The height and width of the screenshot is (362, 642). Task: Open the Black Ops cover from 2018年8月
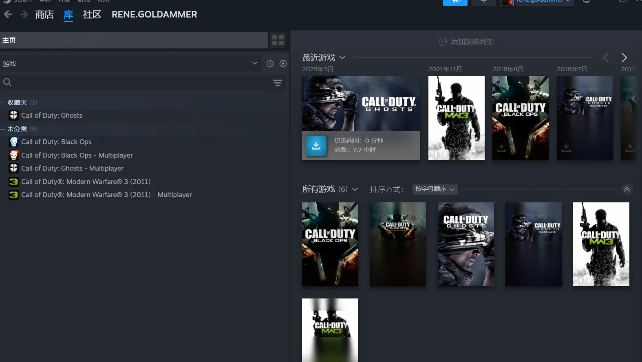pos(521,118)
